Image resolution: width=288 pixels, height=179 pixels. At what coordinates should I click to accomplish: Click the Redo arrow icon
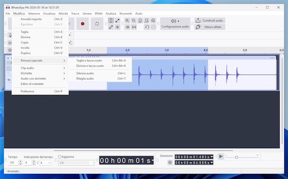[x=153, y=27]
